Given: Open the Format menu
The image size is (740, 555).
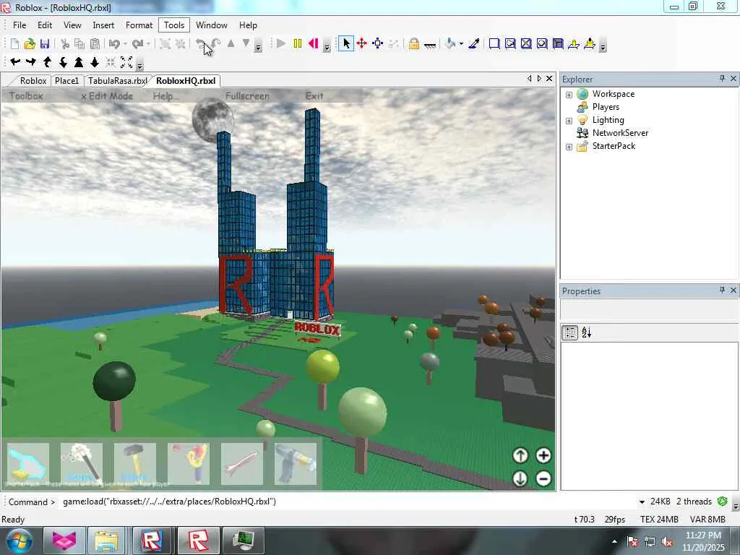Looking at the screenshot, I should (139, 25).
